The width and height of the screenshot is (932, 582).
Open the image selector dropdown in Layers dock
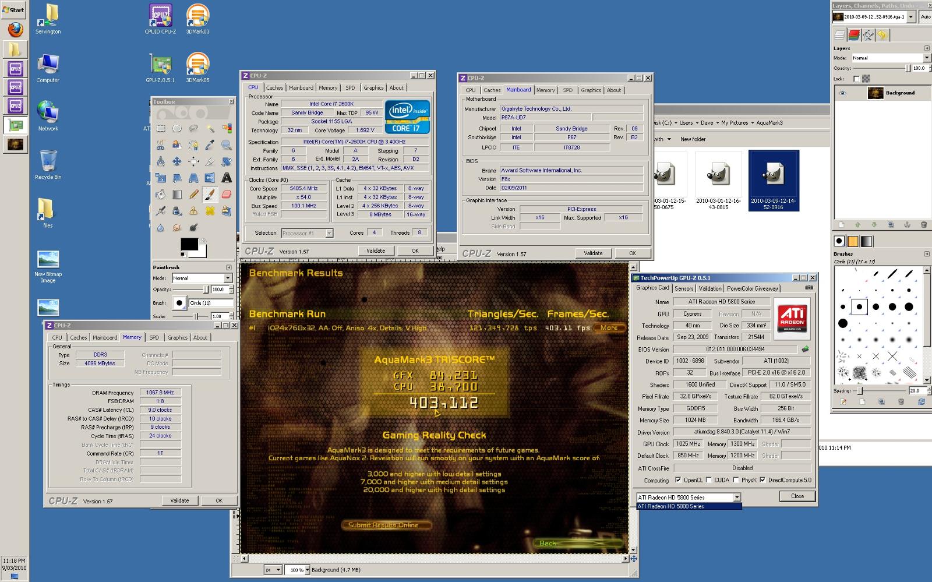click(874, 17)
